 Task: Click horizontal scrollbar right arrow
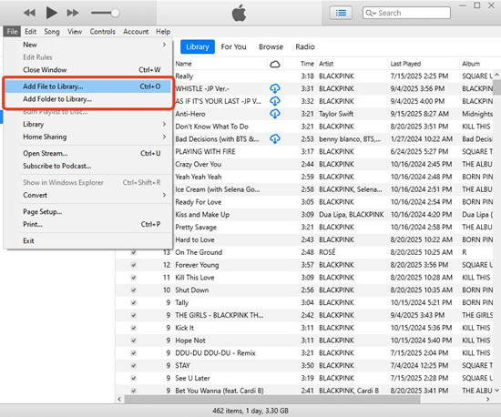pos(488,399)
